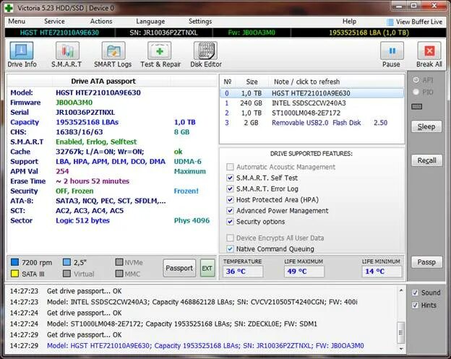Viewport: 451px width, 359px height.
Task: Click the gray NVMe indicator square
Action: 119,262
